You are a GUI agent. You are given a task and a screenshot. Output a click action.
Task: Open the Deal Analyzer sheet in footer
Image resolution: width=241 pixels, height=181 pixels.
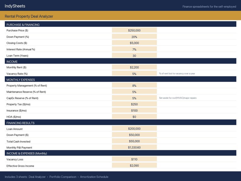pos(37,177)
